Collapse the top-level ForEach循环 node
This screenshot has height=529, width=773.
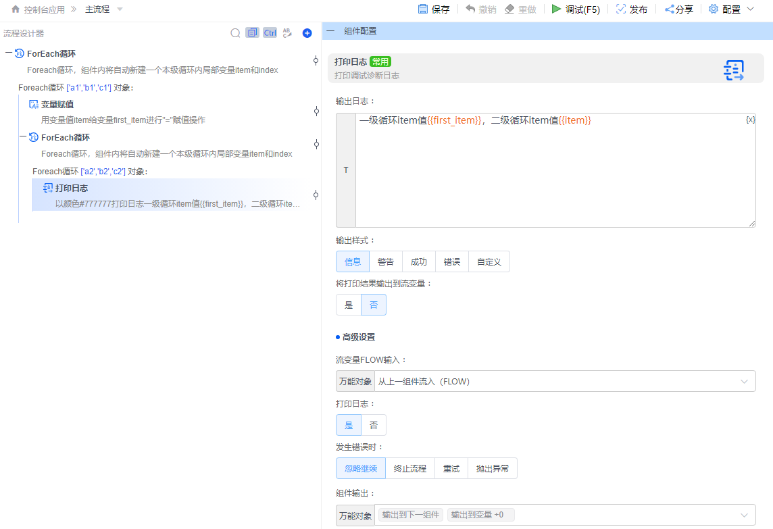[8, 53]
